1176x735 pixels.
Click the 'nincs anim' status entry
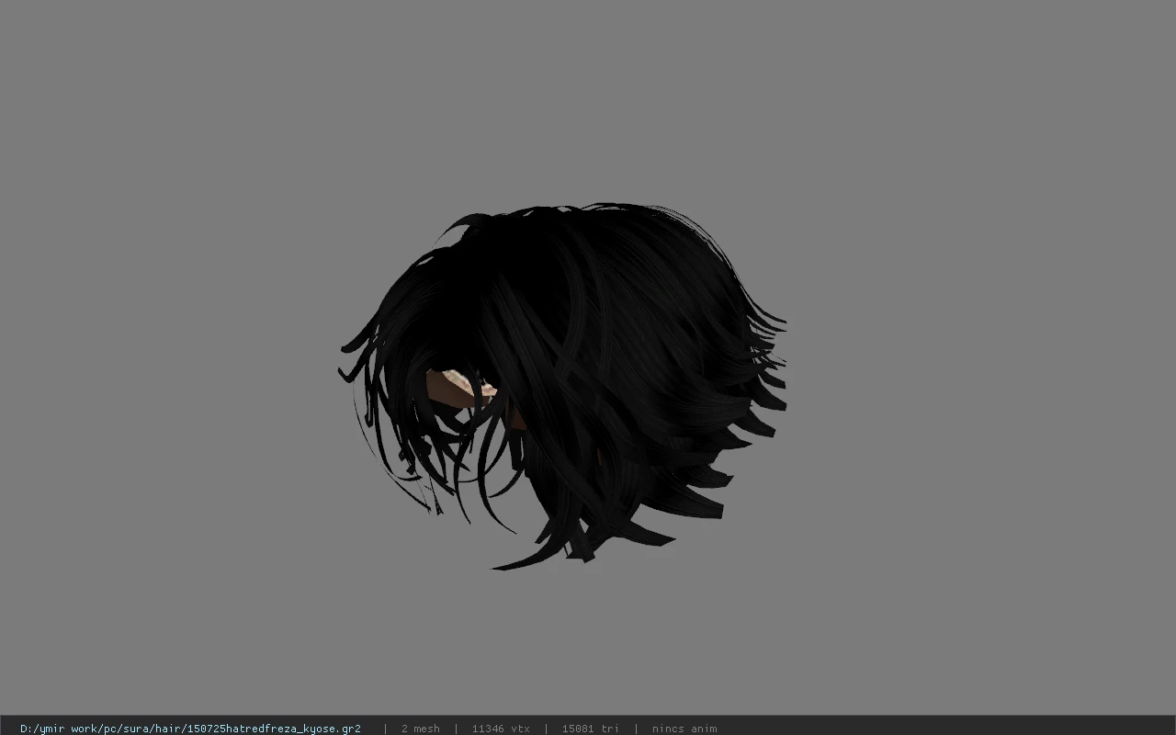tap(684, 729)
